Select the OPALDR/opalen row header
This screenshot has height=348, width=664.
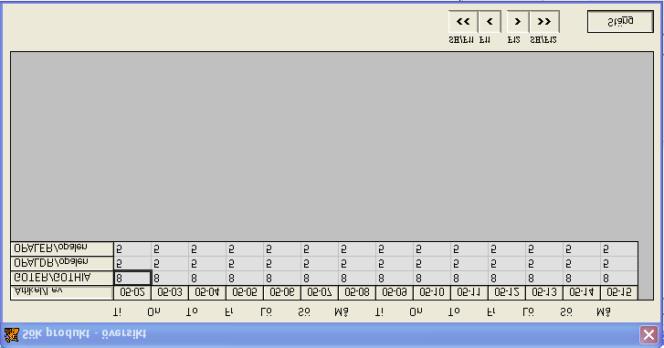[x=62, y=263]
